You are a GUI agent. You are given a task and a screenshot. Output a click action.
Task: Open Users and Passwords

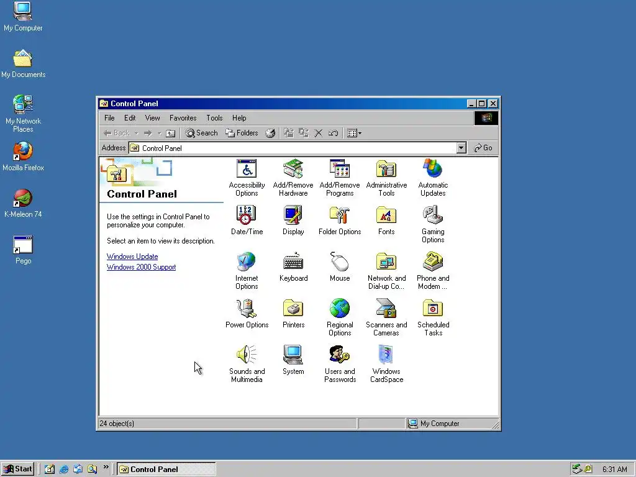click(x=340, y=364)
